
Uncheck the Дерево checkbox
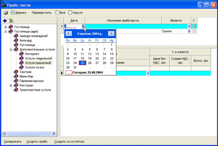[x=13, y=13]
